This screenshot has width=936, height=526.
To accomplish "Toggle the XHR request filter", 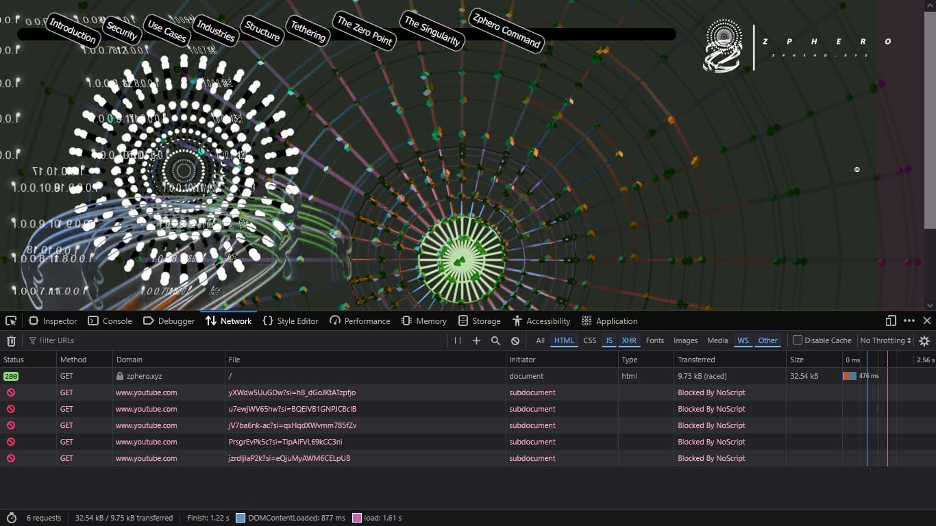I will pos(628,340).
